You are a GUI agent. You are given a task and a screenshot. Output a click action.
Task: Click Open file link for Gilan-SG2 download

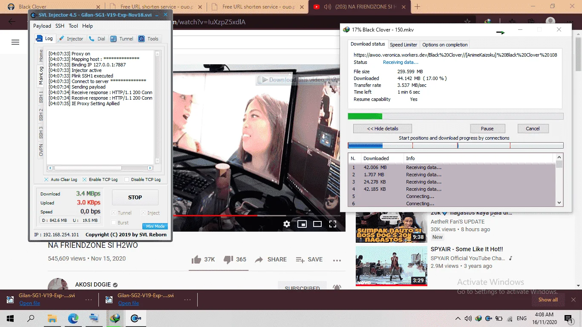tap(129, 304)
